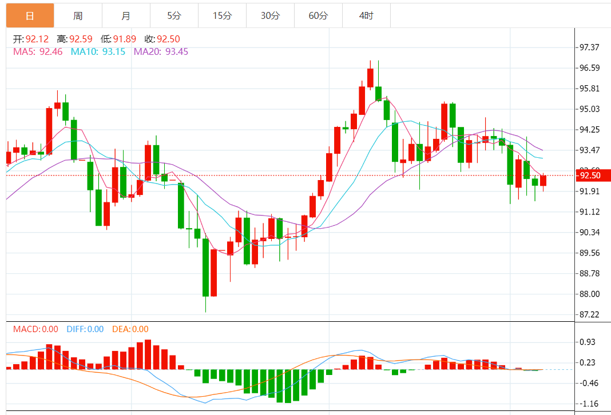Click the tallest red candle at the peak
Viewport: 611px width, 415px height.
[x=370, y=78]
